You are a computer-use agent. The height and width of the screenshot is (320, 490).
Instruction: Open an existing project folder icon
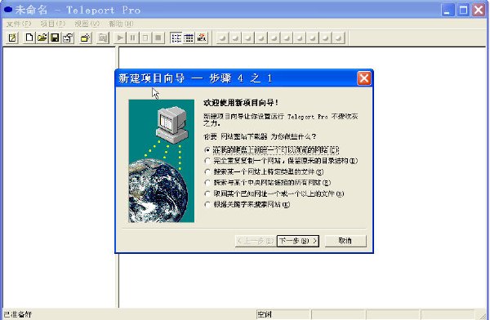[x=42, y=38]
